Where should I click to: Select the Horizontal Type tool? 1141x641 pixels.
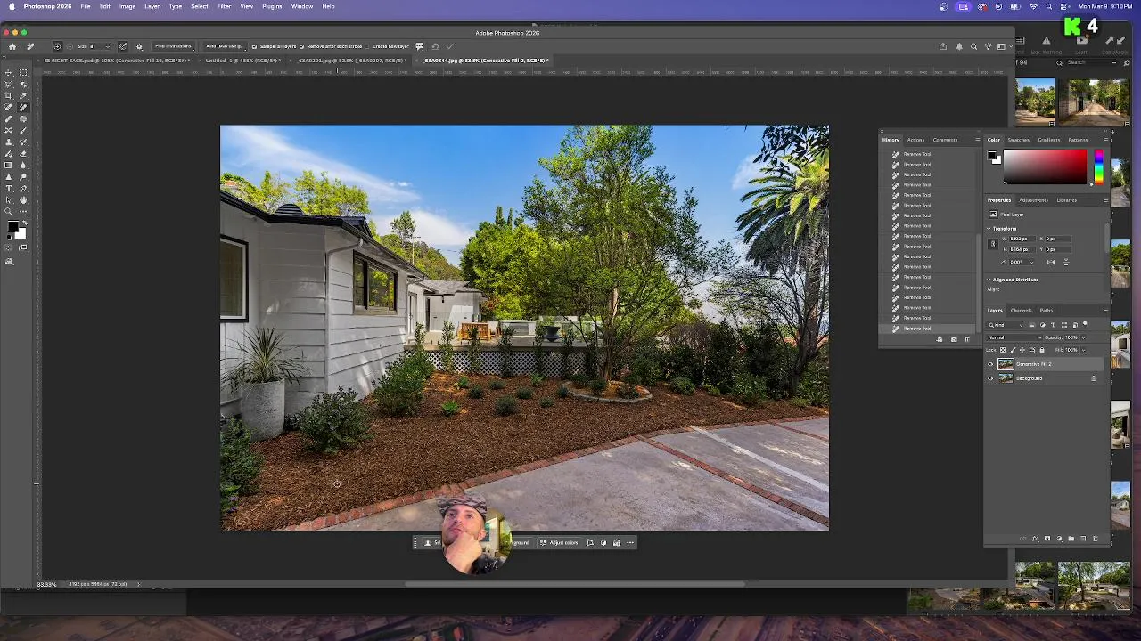point(9,188)
